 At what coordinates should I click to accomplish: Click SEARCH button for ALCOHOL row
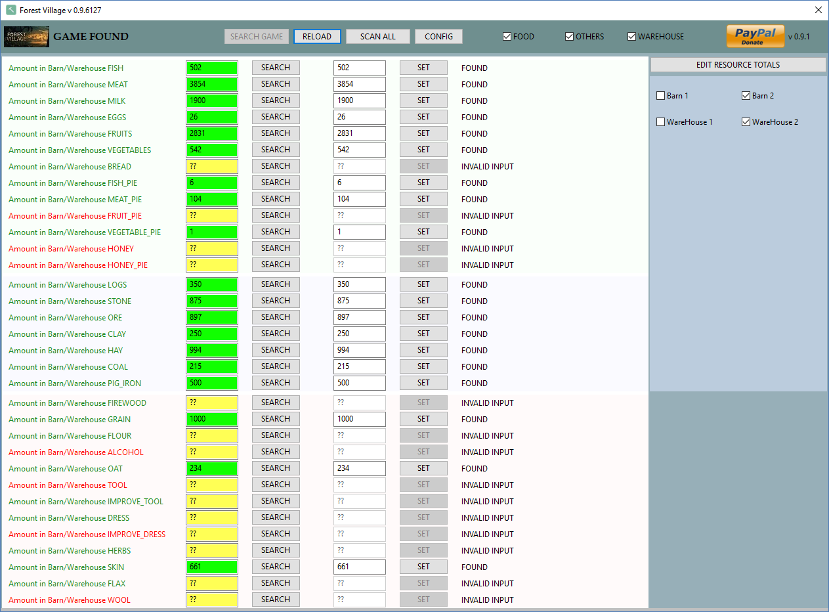pos(276,452)
